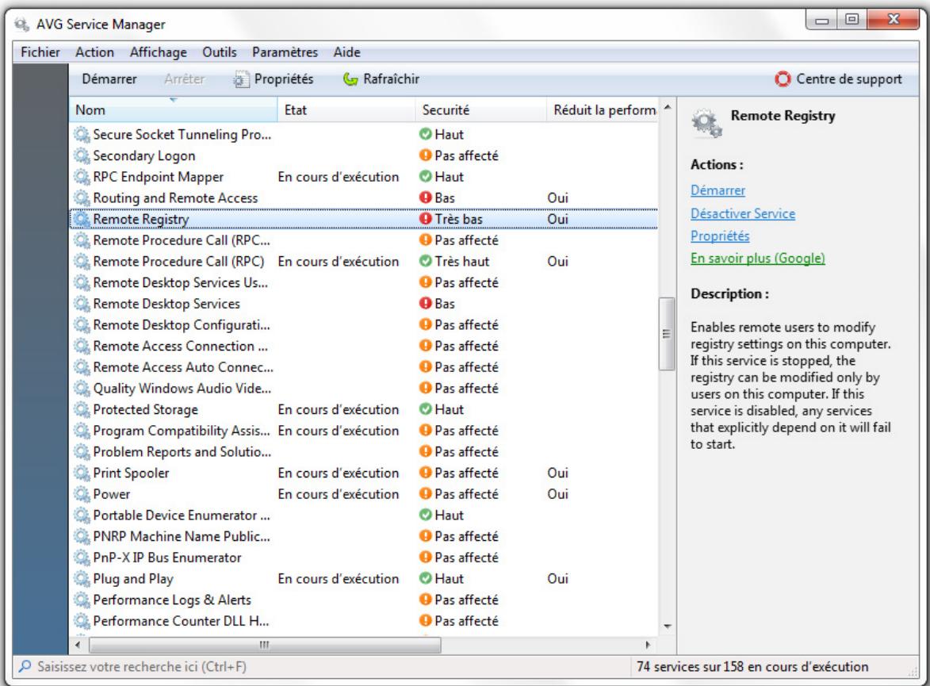The image size is (930, 686).
Task: Click the green Haut icon in Portable Device Enumerator row
Action: [x=425, y=515]
